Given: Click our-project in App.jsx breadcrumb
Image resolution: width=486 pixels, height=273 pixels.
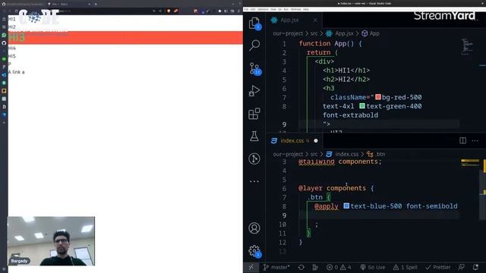Looking at the screenshot, I should [x=288, y=33].
